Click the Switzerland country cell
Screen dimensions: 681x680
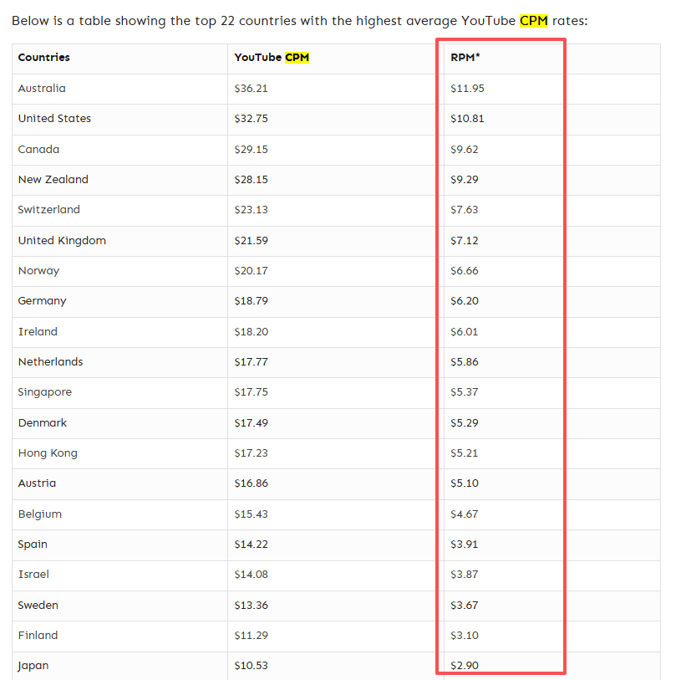[48, 210]
